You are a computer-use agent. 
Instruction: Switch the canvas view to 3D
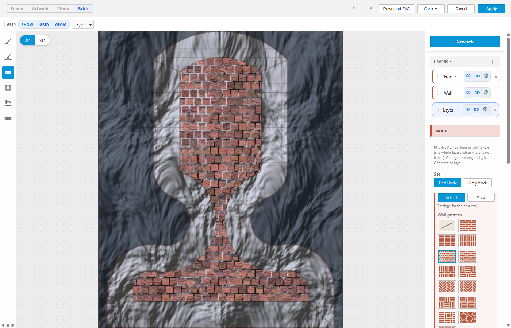(42, 40)
